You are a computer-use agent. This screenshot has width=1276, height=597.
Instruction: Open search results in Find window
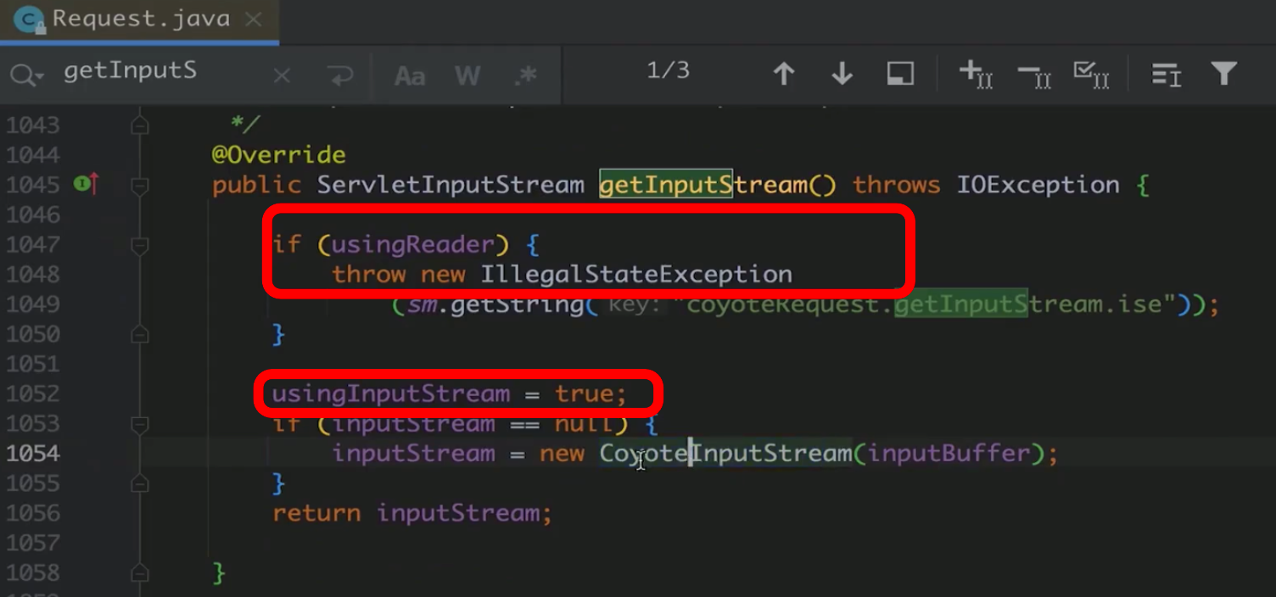pyautogui.click(x=900, y=75)
